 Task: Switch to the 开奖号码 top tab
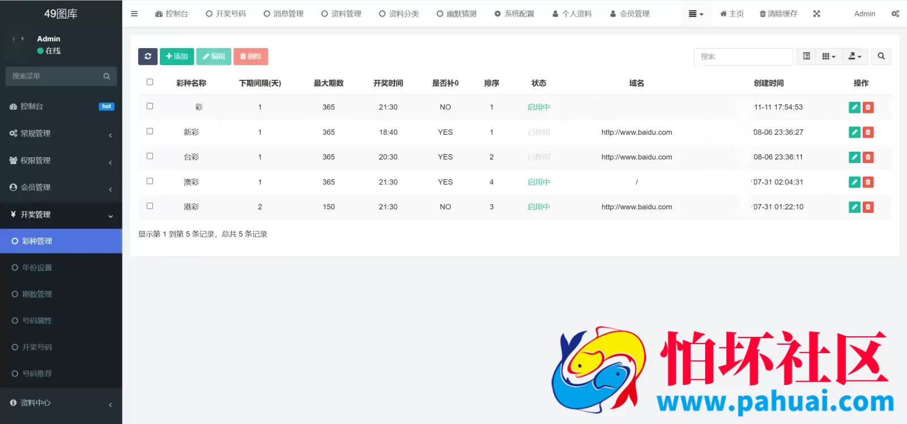226,14
